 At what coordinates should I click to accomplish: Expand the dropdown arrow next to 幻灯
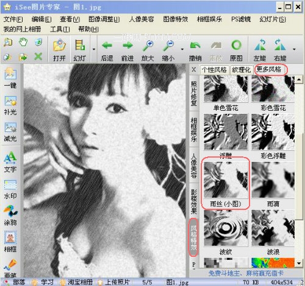pyautogui.click(x=94, y=49)
